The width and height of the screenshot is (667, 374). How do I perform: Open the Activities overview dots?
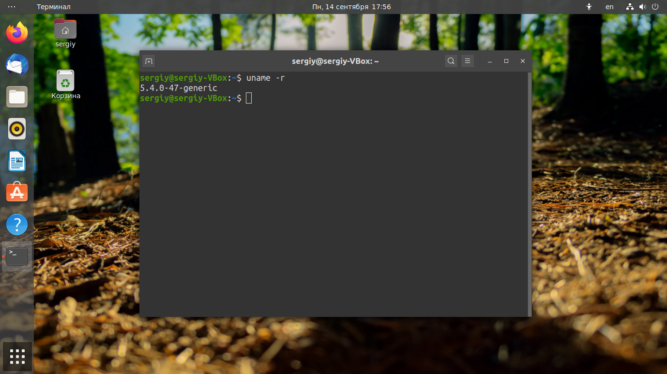pos(12,7)
